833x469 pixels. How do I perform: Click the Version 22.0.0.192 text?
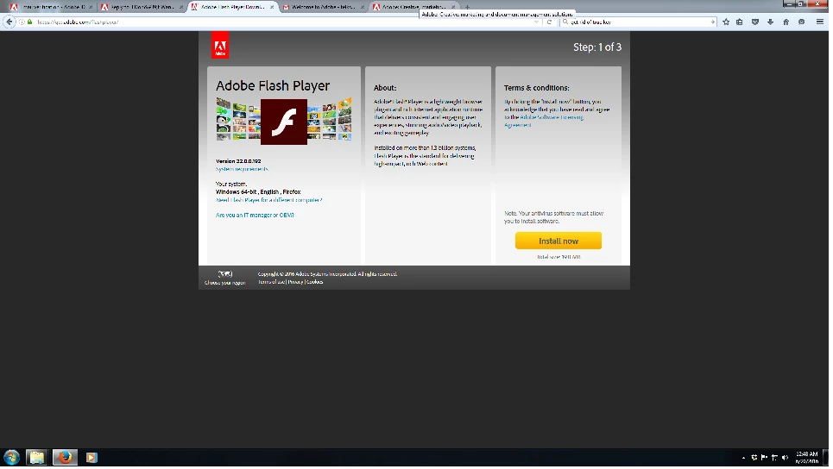[240, 162]
